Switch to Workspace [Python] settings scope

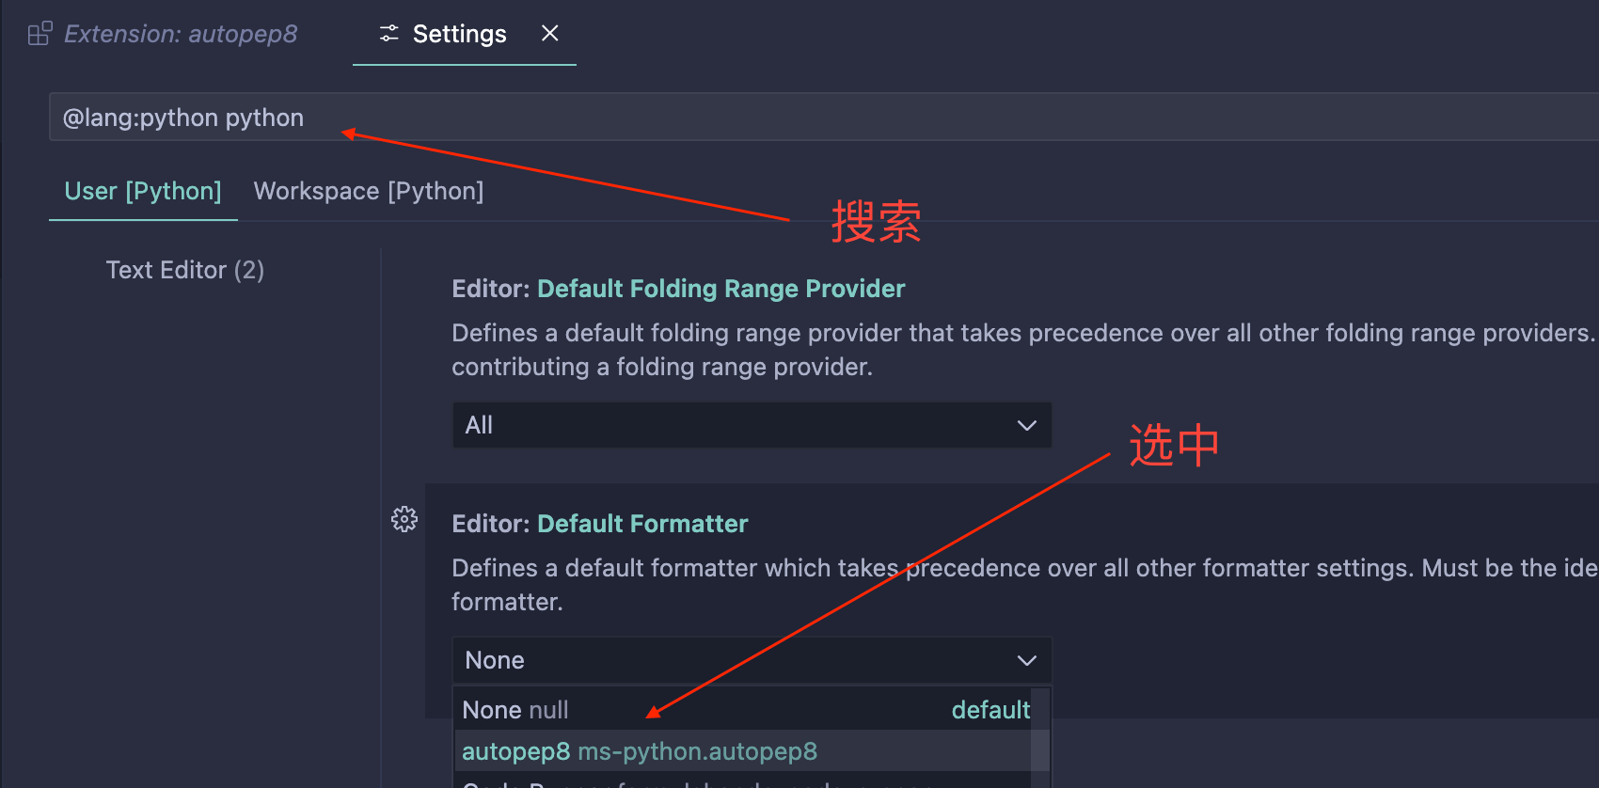(368, 192)
